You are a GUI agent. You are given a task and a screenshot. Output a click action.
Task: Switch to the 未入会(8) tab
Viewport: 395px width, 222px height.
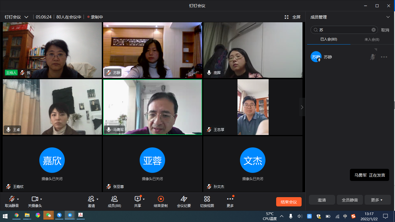(x=372, y=39)
